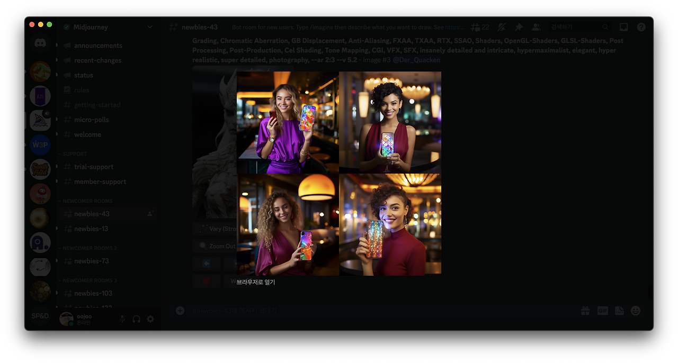
Task: Toggle microphone mute in user panel
Action: tap(122, 319)
